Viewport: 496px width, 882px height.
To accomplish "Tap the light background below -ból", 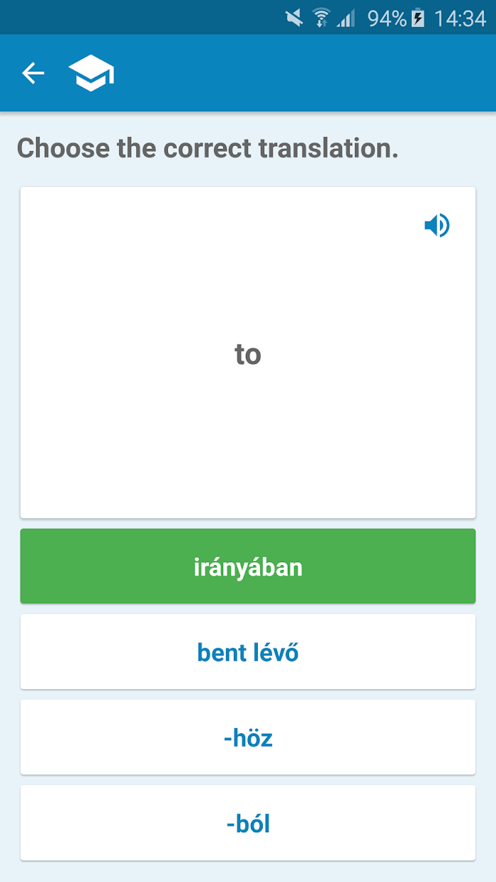I will (248, 872).
